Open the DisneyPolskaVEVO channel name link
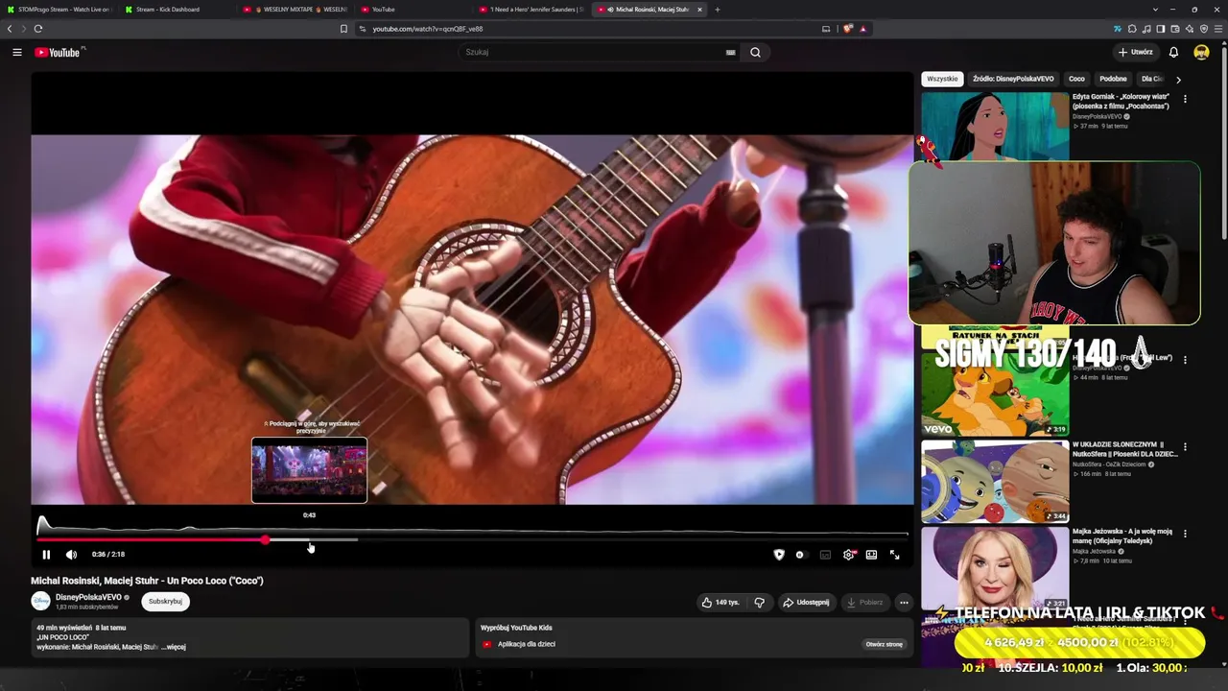This screenshot has height=691, width=1228. click(x=88, y=597)
